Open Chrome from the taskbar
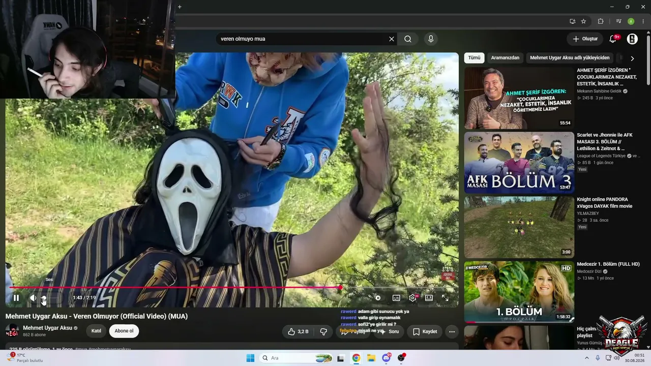Viewport: 651px width, 366px height. click(356, 358)
